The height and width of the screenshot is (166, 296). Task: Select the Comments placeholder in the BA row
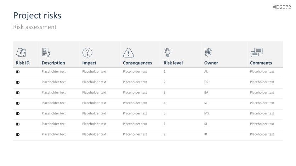(262, 93)
